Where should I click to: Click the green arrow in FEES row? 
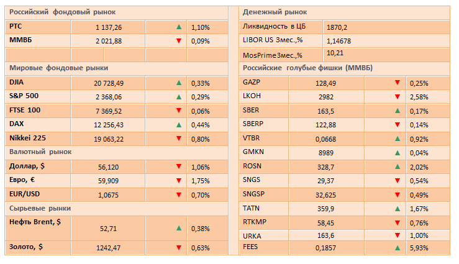click(397, 248)
